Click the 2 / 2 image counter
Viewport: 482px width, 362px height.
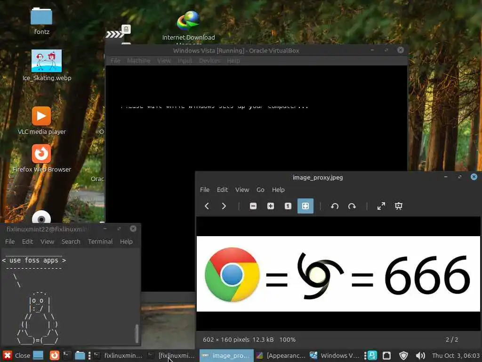click(452, 339)
